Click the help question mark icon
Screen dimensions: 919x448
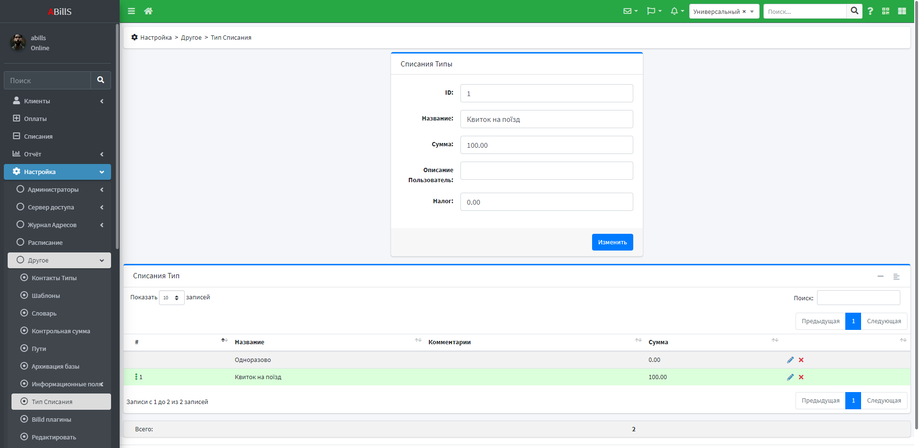click(x=870, y=11)
